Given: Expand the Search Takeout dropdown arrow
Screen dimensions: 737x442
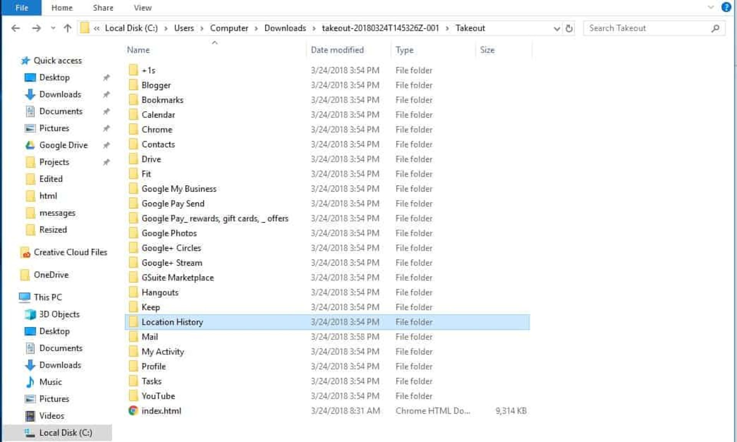Looking at the screenshot, I should tap(557, 28).
